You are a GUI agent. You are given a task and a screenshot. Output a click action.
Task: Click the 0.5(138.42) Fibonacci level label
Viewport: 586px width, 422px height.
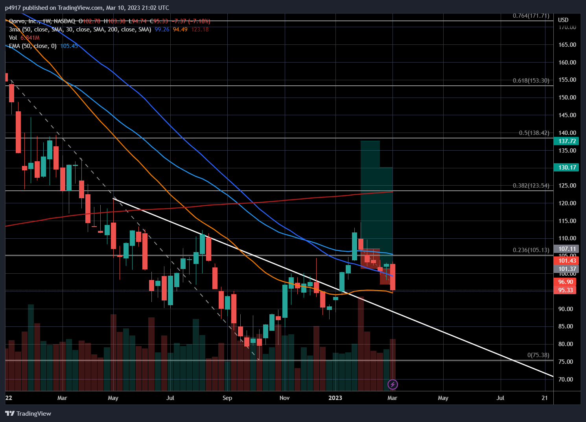(534, 133)
